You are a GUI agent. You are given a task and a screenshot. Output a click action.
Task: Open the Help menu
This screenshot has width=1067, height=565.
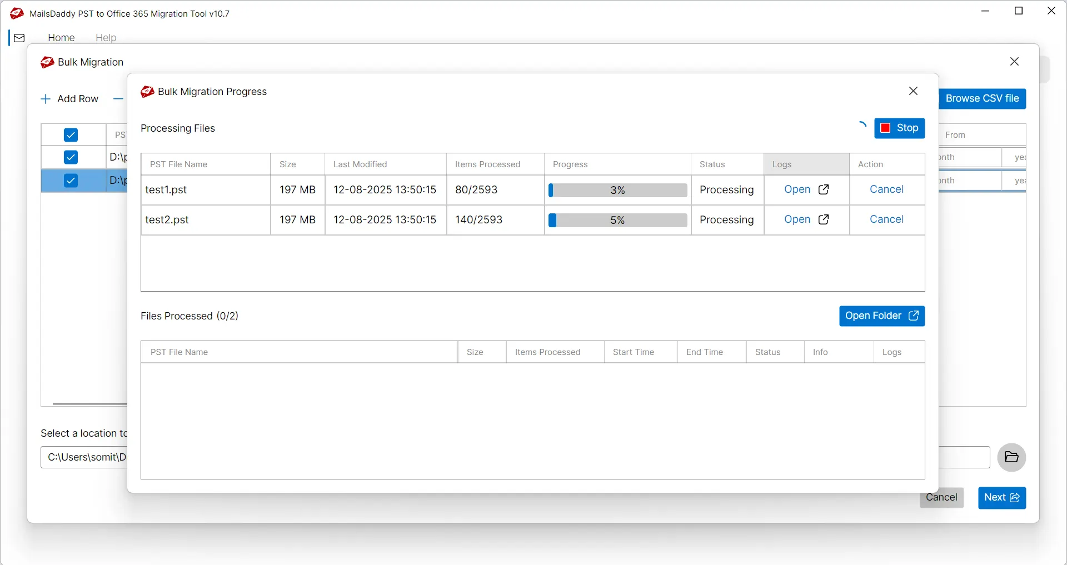[x=106, y=38]
